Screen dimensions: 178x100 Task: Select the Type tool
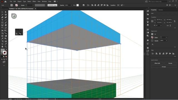(x=2, y=20)
